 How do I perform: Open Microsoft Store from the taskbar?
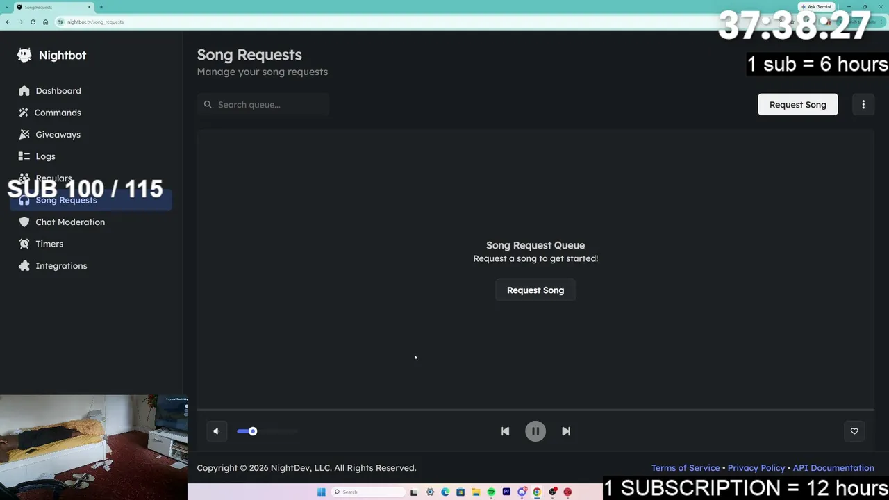460,492
